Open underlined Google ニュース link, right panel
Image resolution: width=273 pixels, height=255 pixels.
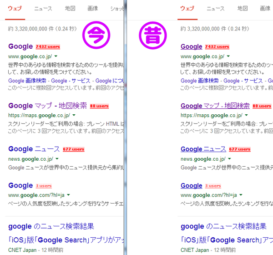[x=203, y=149]
